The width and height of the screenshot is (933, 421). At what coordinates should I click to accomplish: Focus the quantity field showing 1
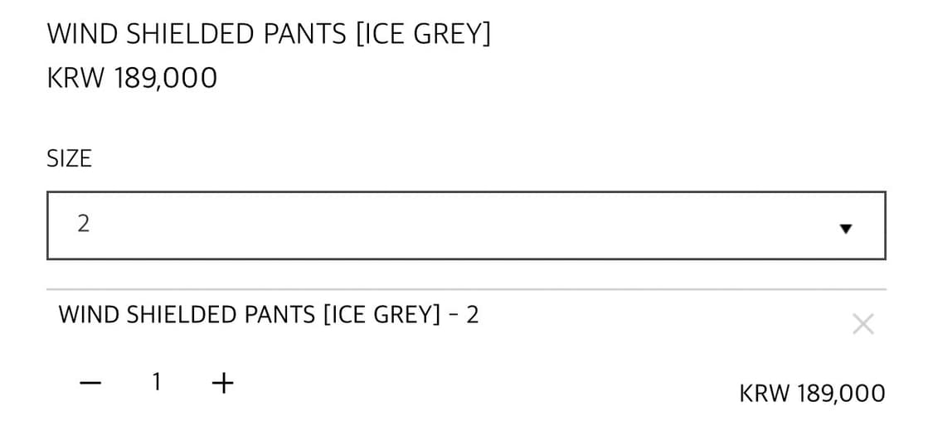coord(156,382)
